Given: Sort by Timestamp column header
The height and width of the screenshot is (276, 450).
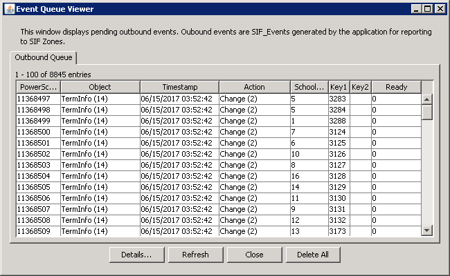Looking at the screenshot, I should coord(179,87).
